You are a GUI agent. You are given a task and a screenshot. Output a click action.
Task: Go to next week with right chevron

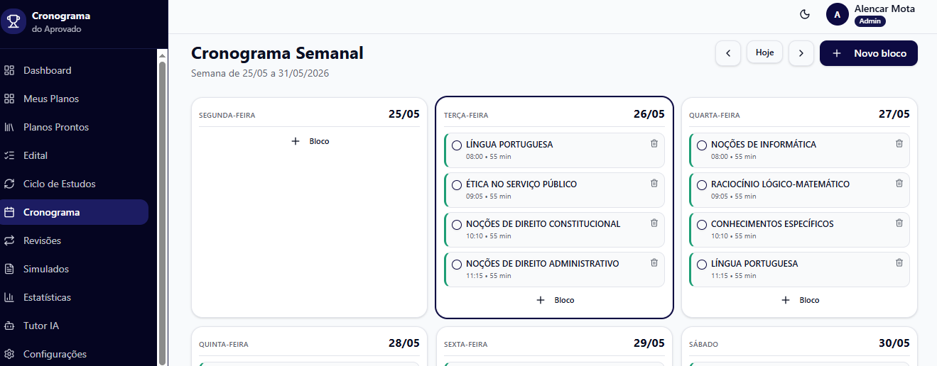pyautogui.click(x=801, y=53)
